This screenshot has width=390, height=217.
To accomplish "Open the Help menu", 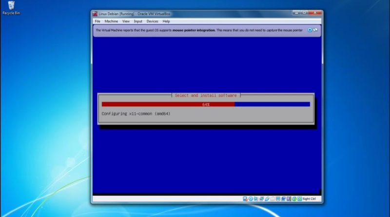I will [166, 21].
